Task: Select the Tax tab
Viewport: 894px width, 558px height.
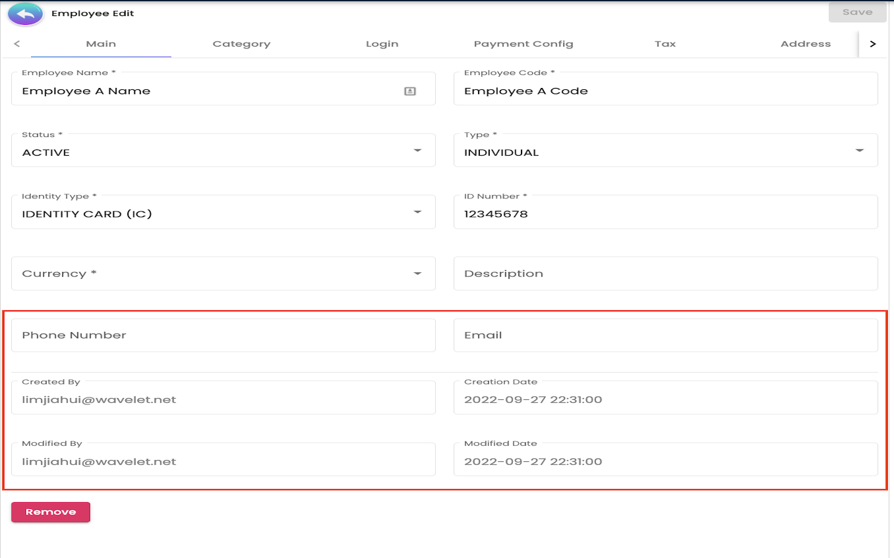Action: (x=665, y=44)
